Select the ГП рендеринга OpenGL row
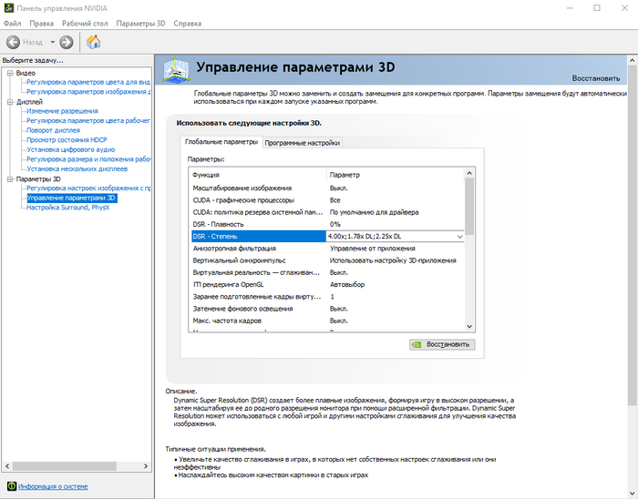Image resolution: width=638 pixels, height=499 pixels. pyautogui.click(x=327, y=284)
